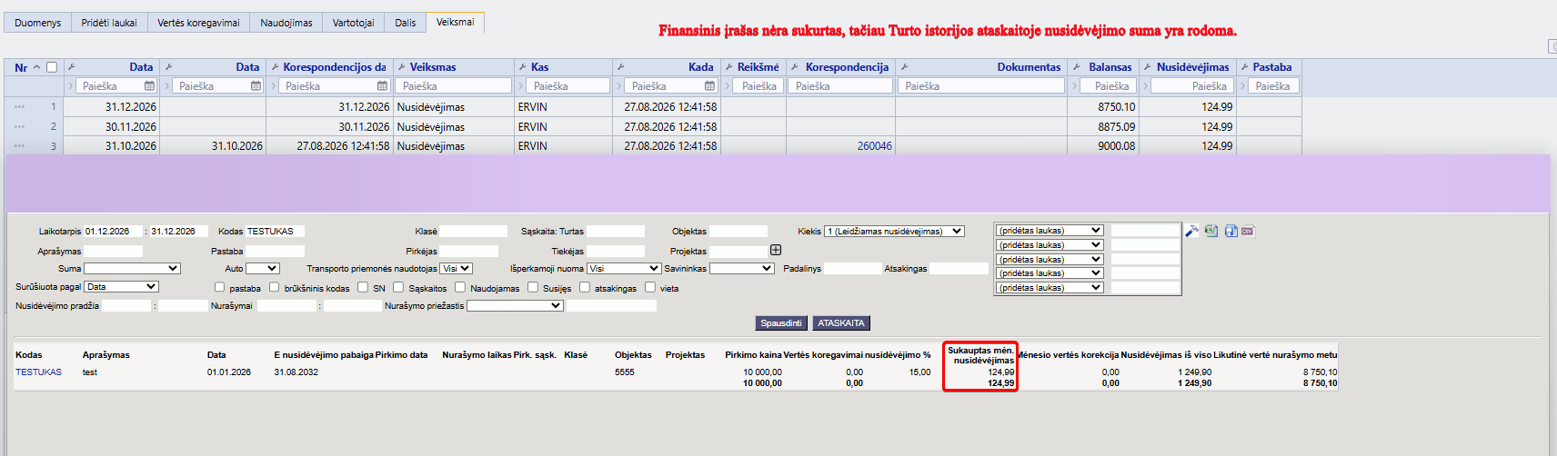Open the calendar in the Kada filter
This screenshot has width=1557, height=456.
click(x=710, y=86)
